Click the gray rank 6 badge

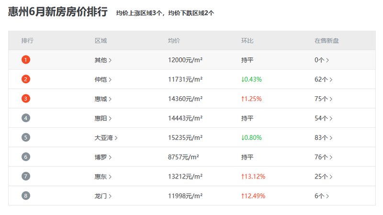coord(26,157)
